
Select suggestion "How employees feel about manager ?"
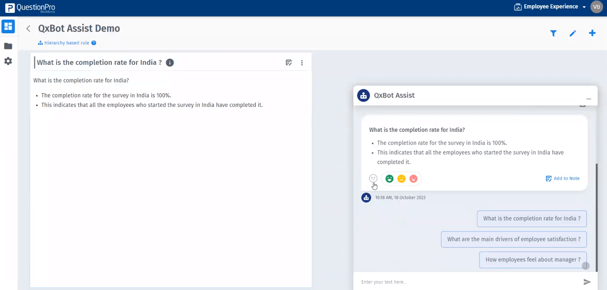pos(533,260)
